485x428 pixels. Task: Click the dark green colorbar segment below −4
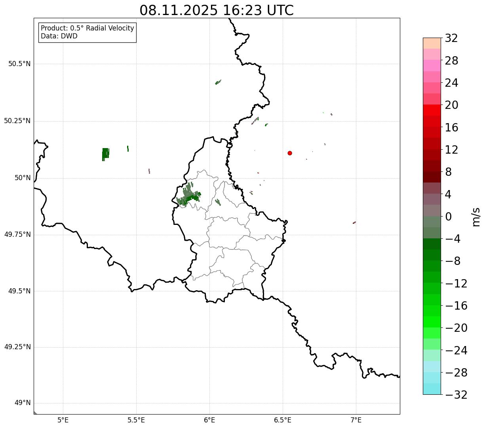coord(432,244)
